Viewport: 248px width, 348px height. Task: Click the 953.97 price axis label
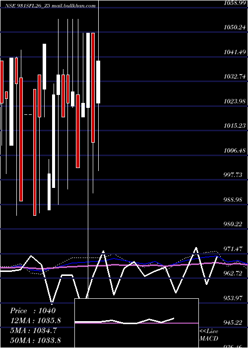(233, 298)
